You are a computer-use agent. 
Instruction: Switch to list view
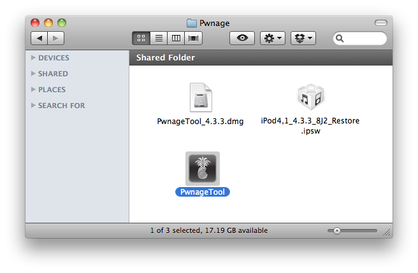click(159, 39)
